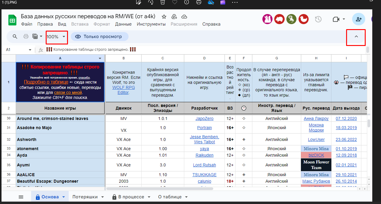Open the JapoZero developer link
This screenshot has width=381, height=204.
(x=204, y=118)
